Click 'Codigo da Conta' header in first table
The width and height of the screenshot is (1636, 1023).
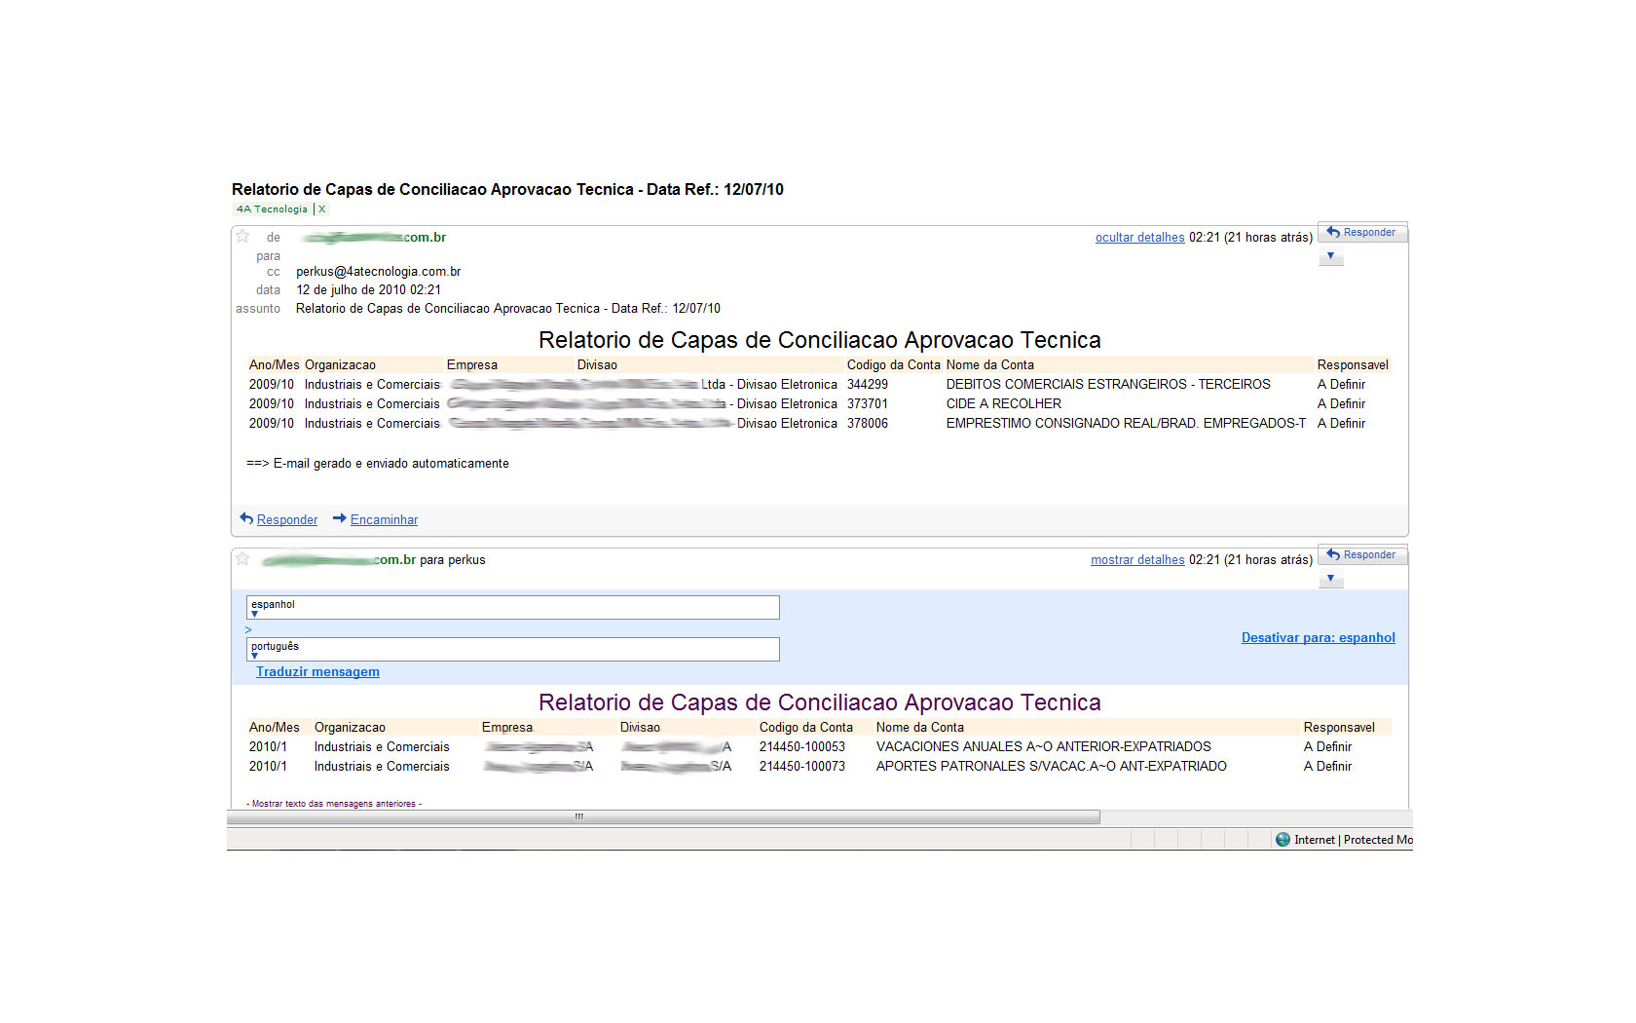pos(894,365)
